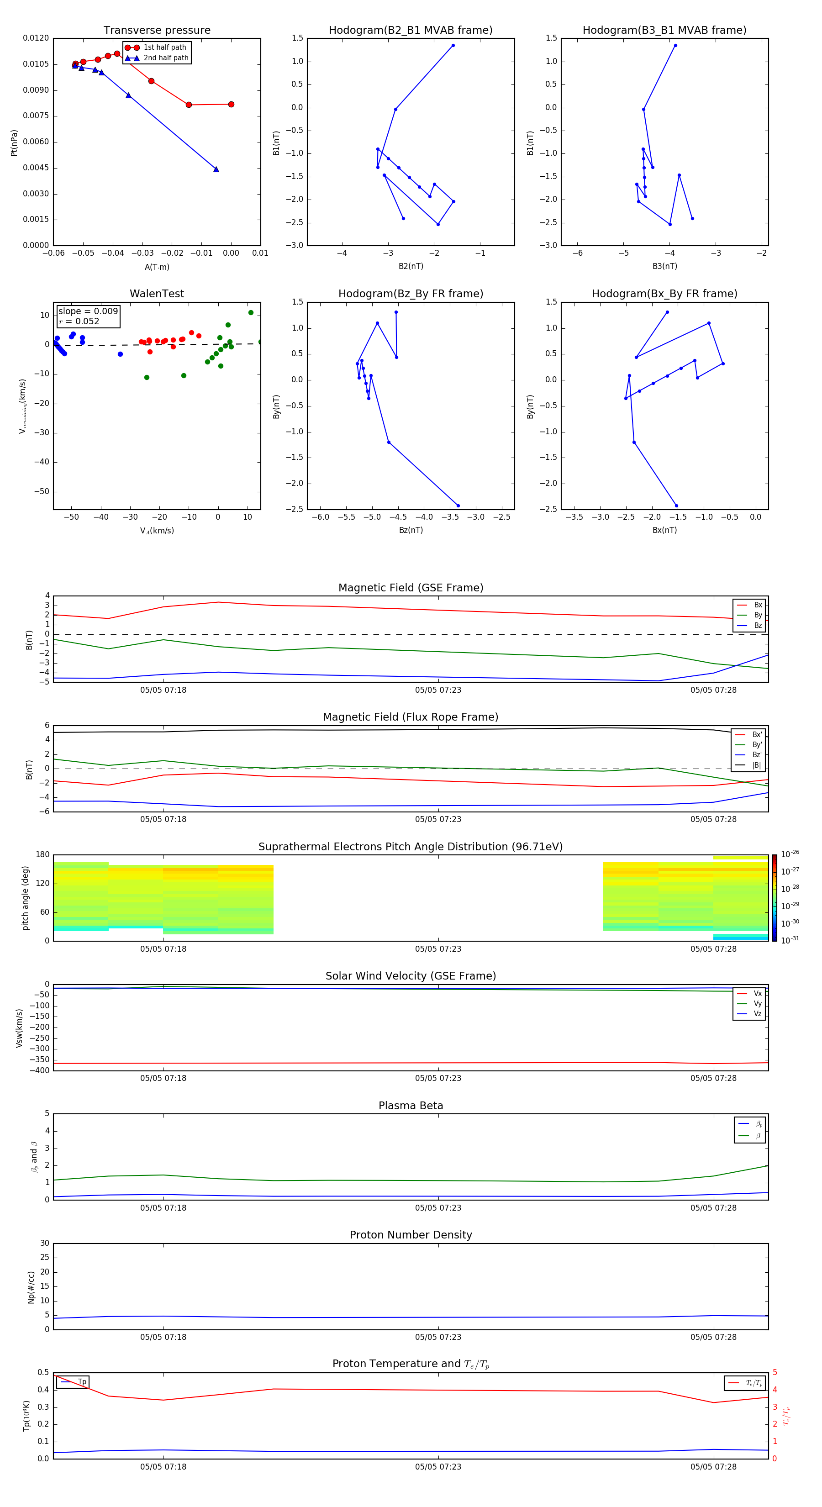This screenshot has width=822, height=1507.
Task: Click the 'Te/Tp' legend box
Action: [745, 1383]
